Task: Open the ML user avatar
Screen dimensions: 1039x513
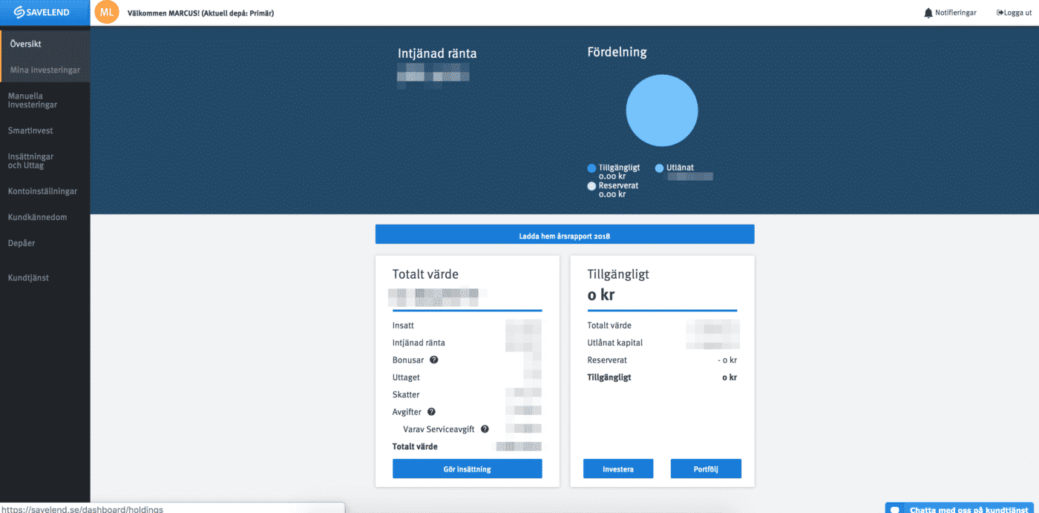Action: (x=107, y=13)
